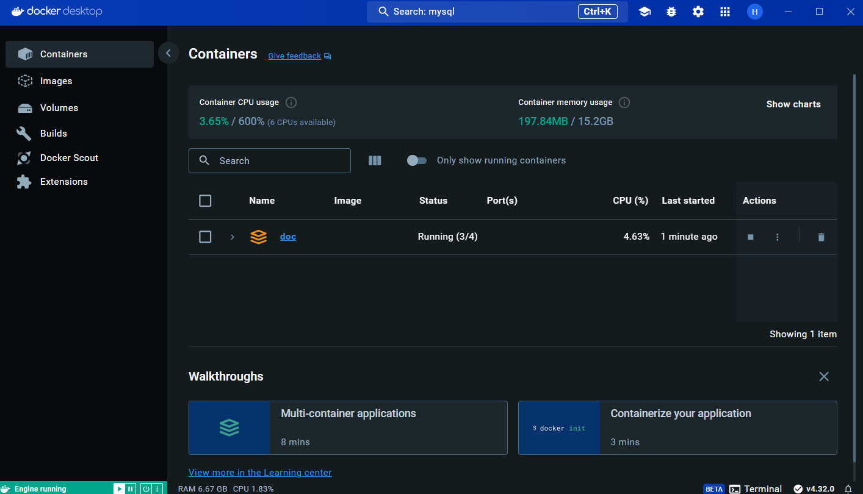This screenshot has height=494, width=863.
Task: Open Settings gear icon
Action: coord(698,12)
